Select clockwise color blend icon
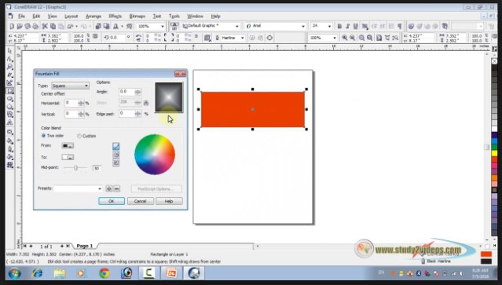502x285 pixels. click(x=116, y=163)
